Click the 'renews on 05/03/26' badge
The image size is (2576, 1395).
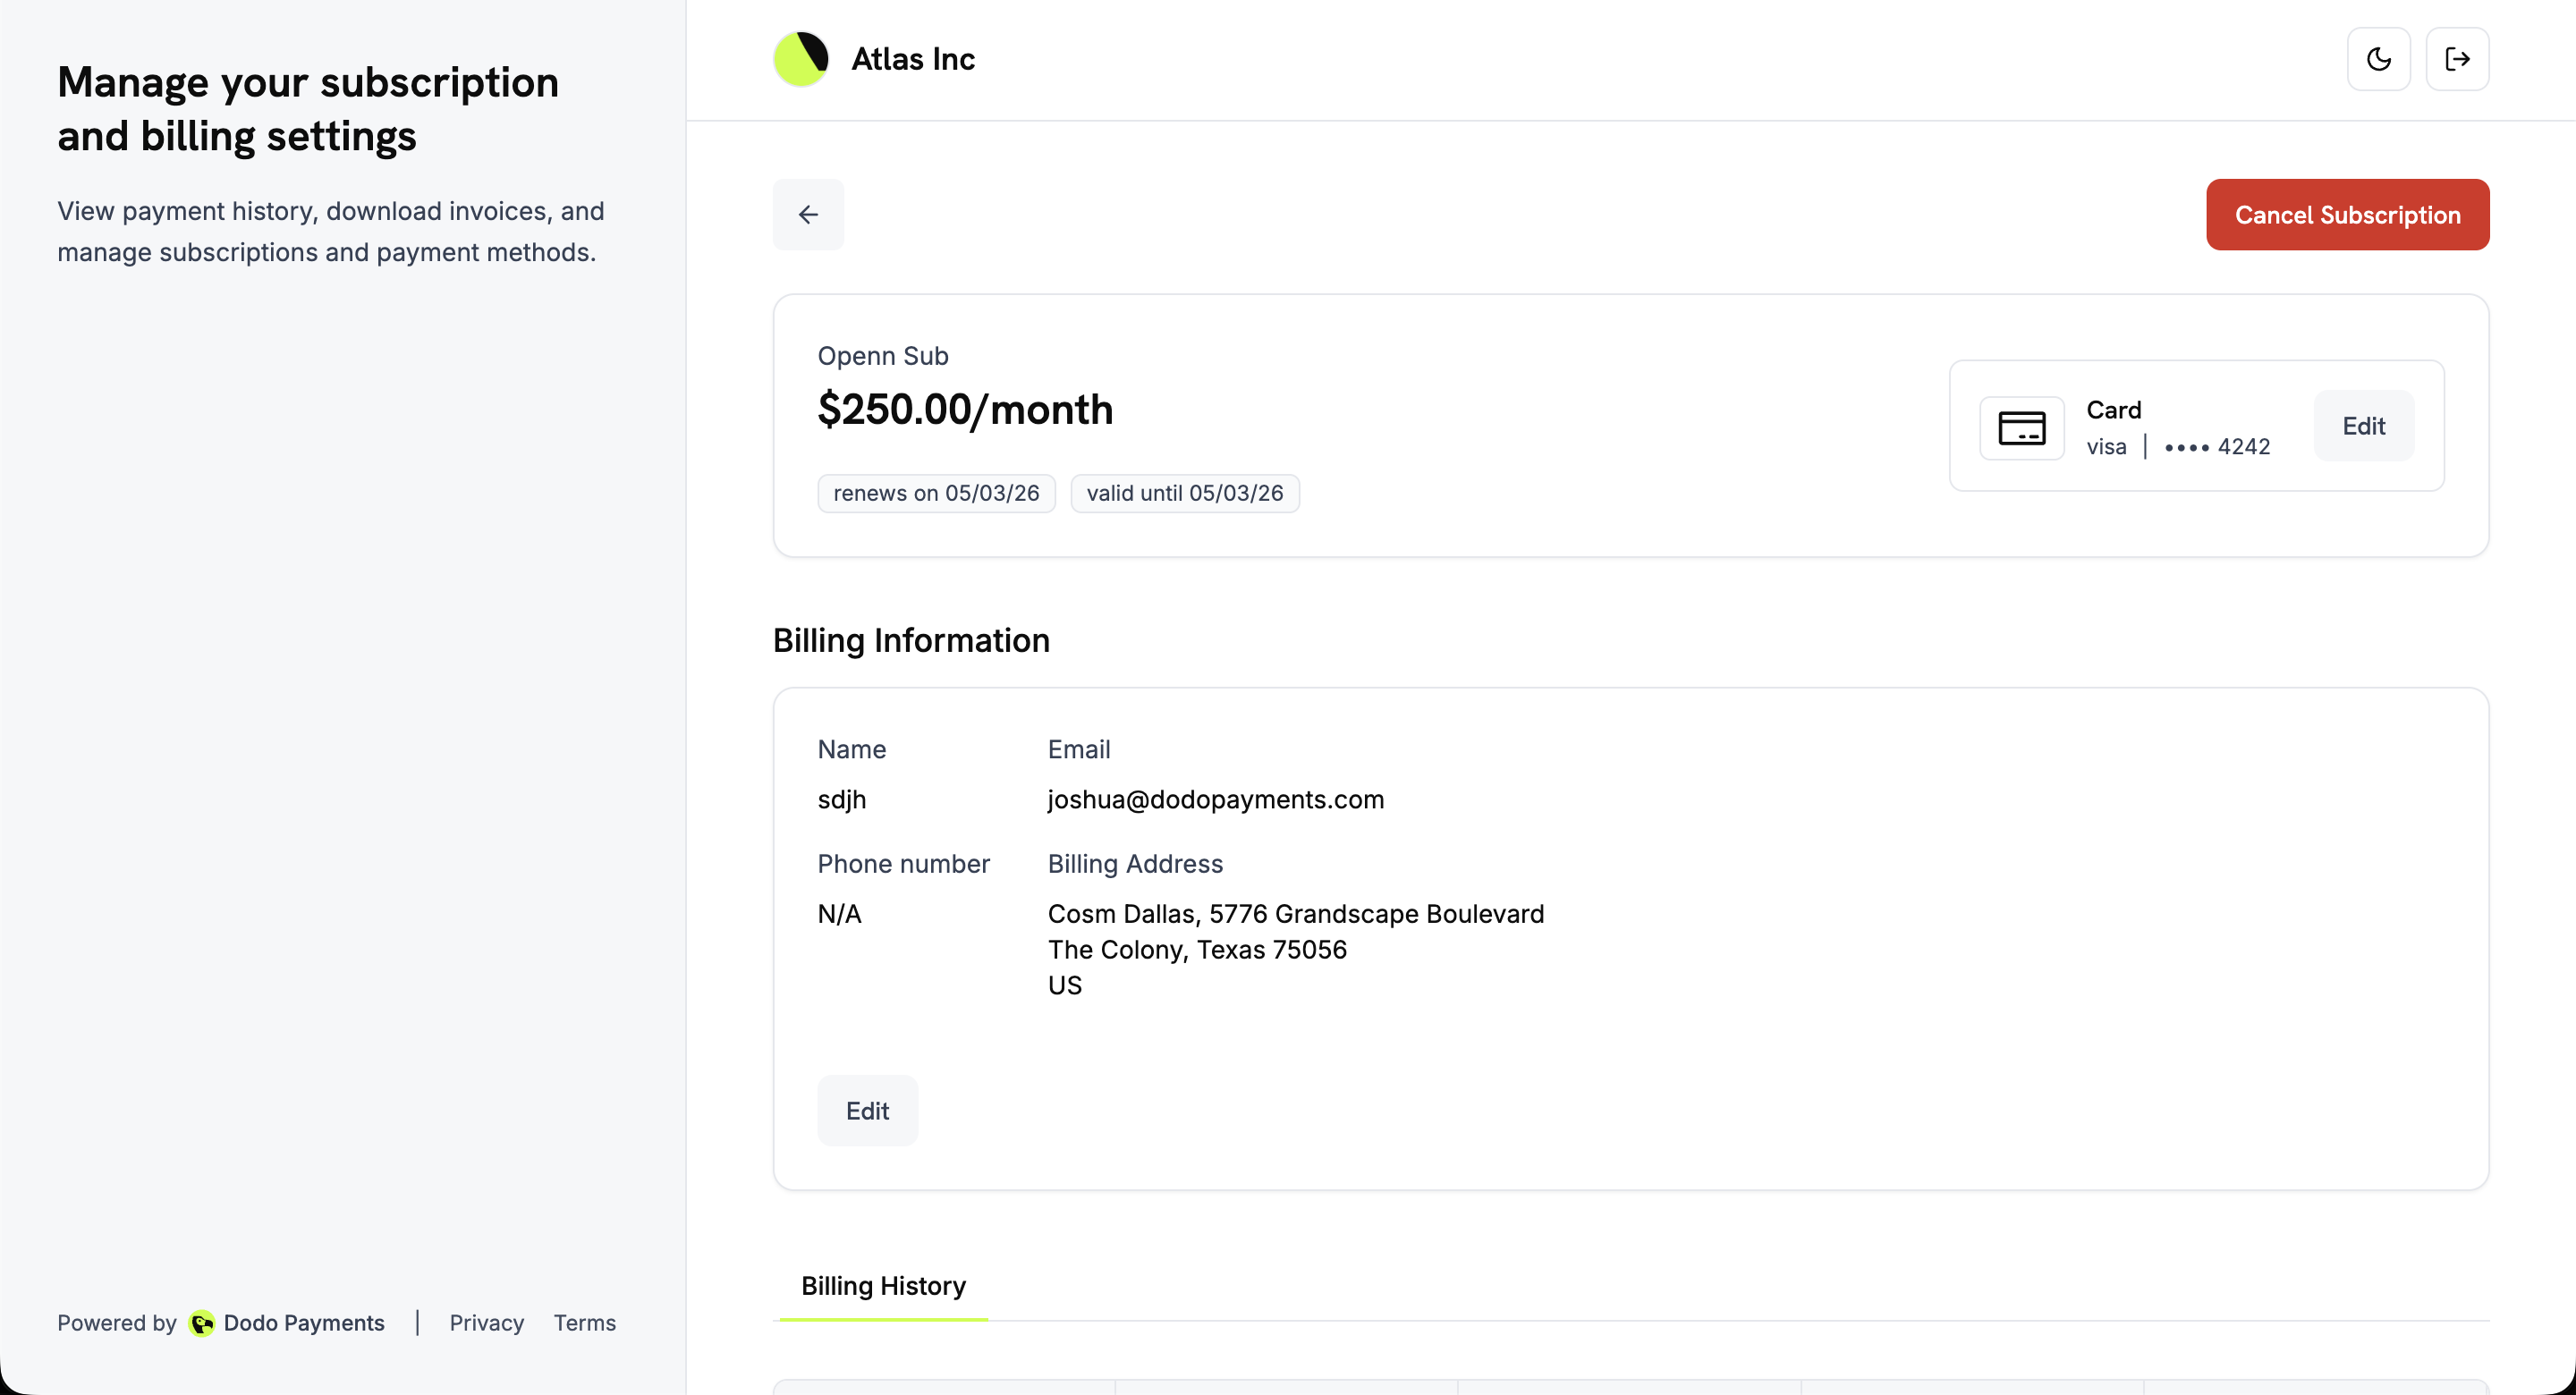tap(936, 492)
